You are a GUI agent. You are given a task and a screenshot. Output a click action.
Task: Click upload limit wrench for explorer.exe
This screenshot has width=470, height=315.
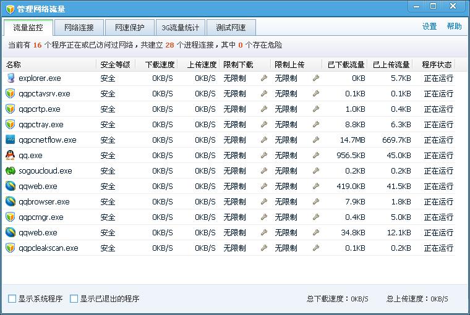point(315,78)
